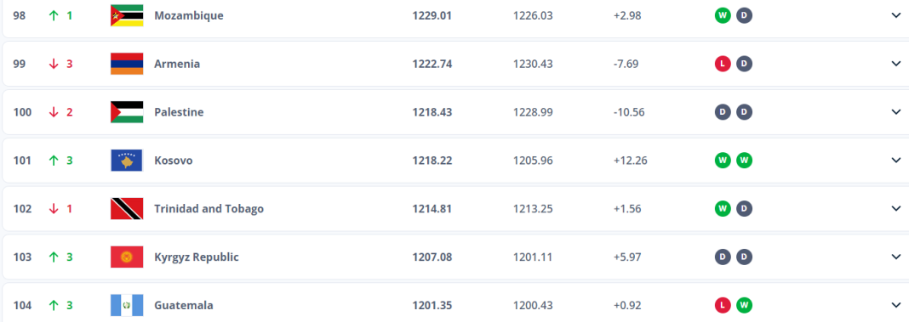Click Mozambique's green W result badge
This screenshot has width=909, height=322.
(x=723, y=15)
